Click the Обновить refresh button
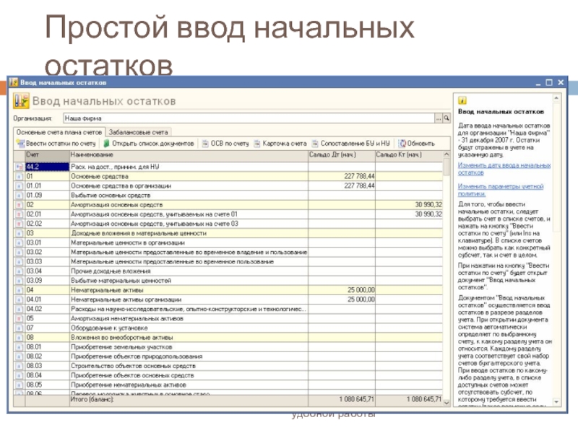 [x=418, y=144]
